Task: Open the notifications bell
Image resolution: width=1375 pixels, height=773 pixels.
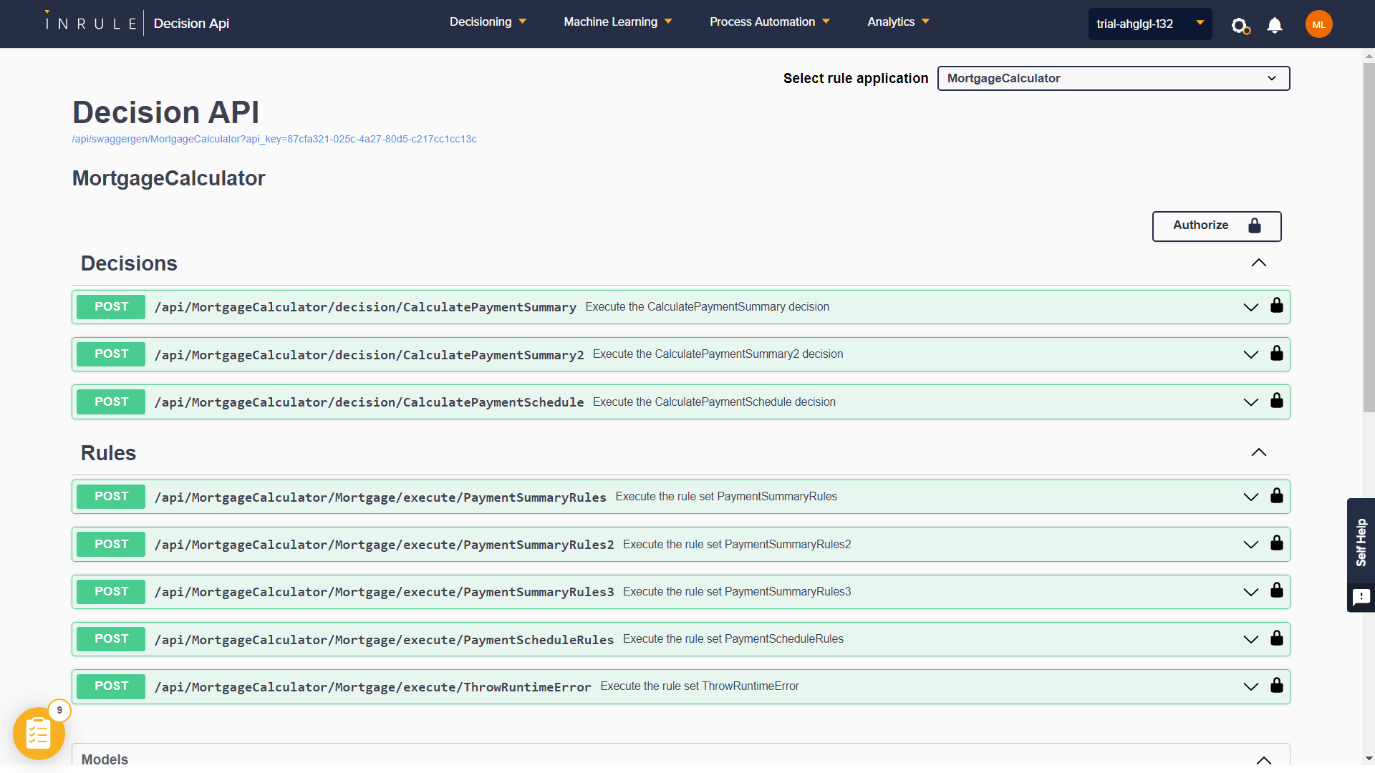Action: coord(1275,26)
